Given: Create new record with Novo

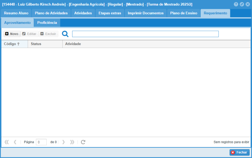Looking at the screenshot, I should click(12, 34).
